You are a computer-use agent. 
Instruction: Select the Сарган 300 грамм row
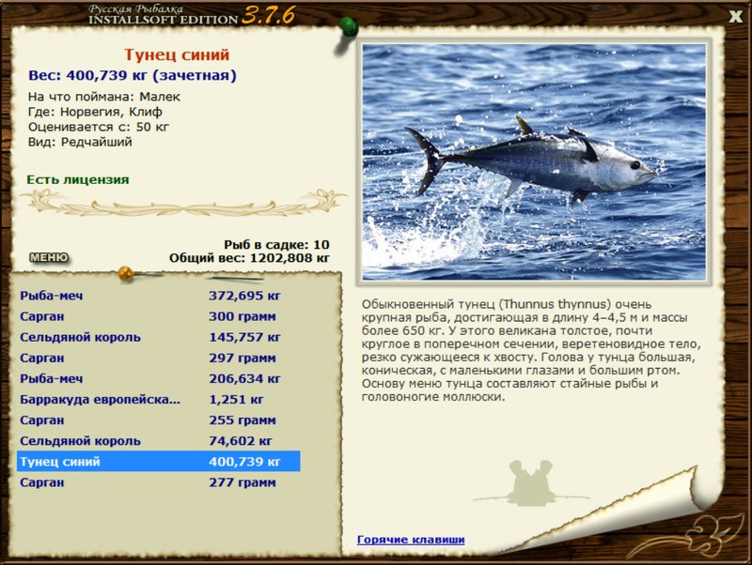point(159,316)
